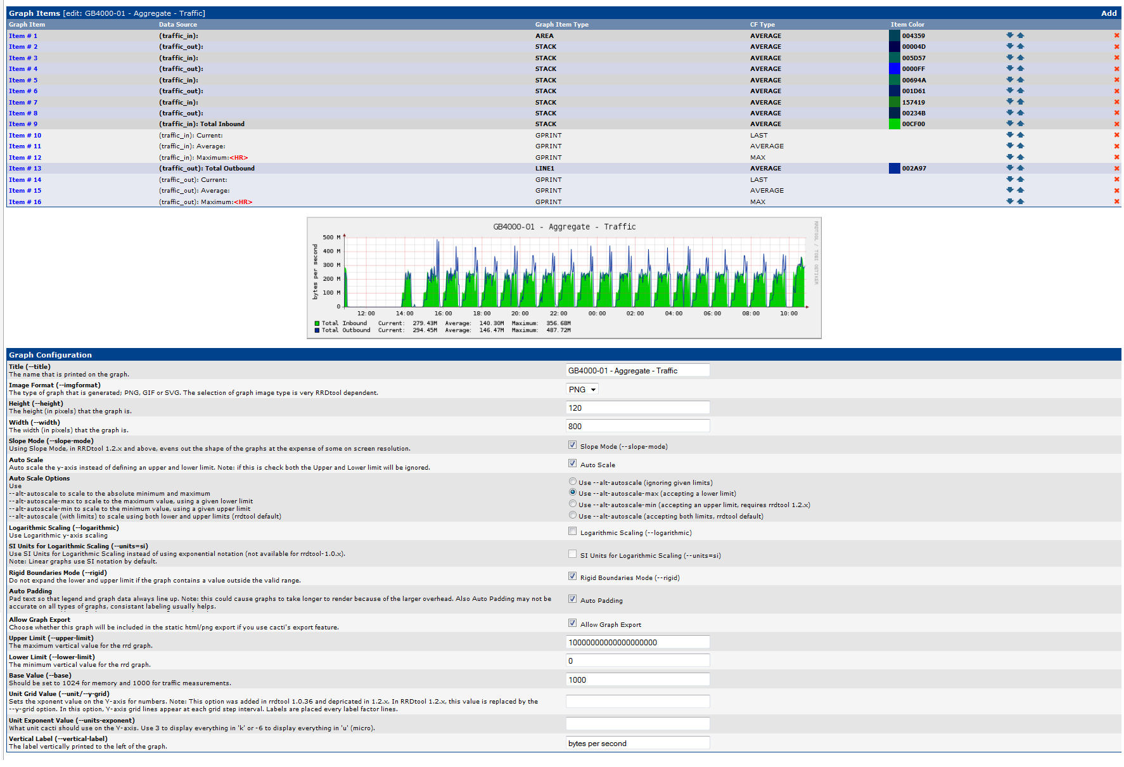Move Item # 2 up with arrow

click(1020, 46)
